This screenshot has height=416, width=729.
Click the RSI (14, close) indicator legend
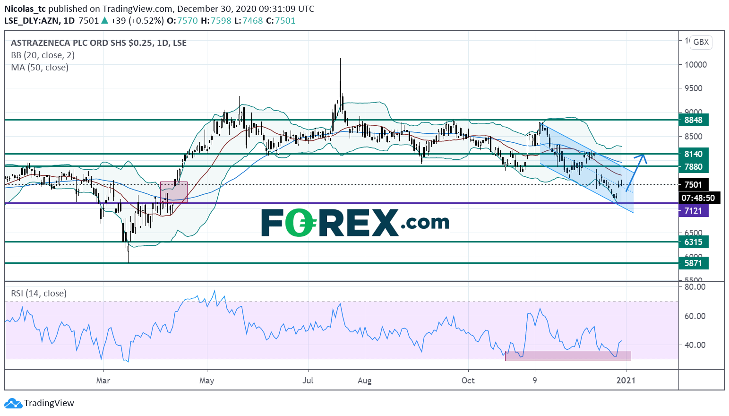[39, 294]
